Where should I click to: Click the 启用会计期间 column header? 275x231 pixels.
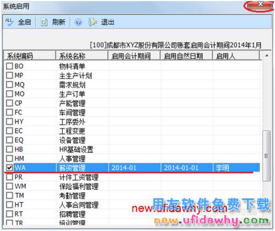pos(134,56)
